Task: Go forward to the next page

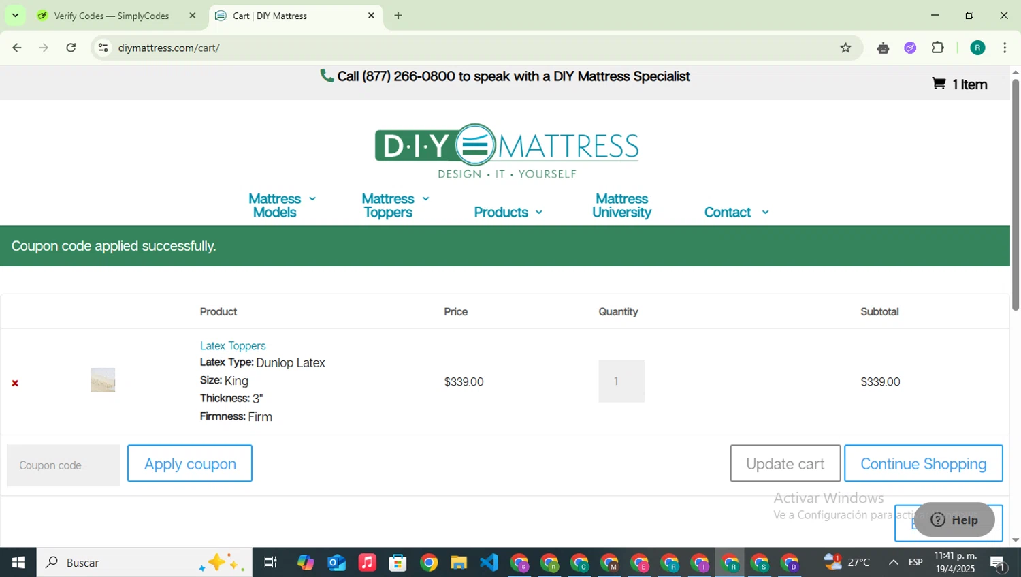Action: pos(44,48)
